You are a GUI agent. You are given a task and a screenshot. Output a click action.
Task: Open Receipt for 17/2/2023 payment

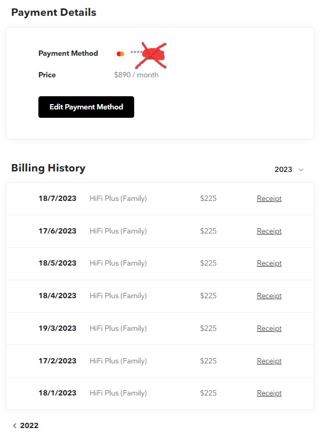pyautogui.click(x=269, y=361)
